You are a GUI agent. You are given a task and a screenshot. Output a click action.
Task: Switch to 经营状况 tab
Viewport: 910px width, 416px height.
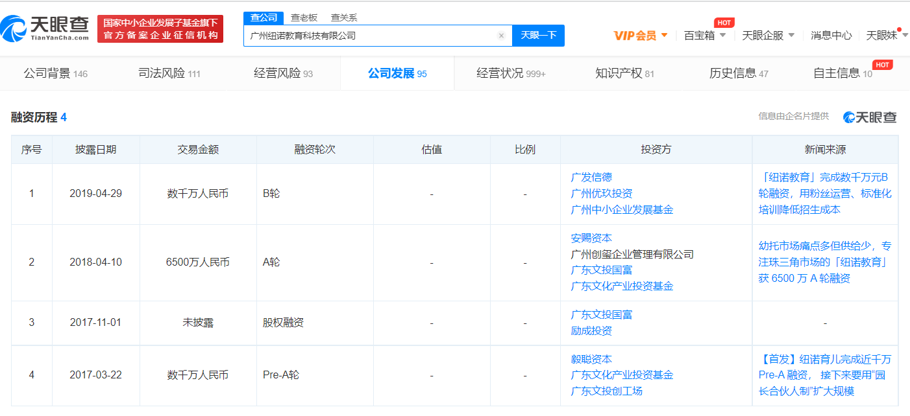[x=511, y=73]
